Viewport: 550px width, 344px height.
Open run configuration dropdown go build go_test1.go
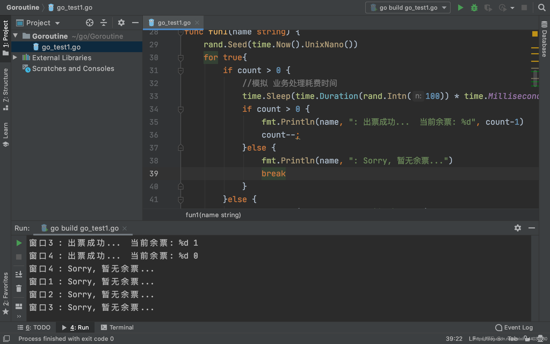(408, 8)
